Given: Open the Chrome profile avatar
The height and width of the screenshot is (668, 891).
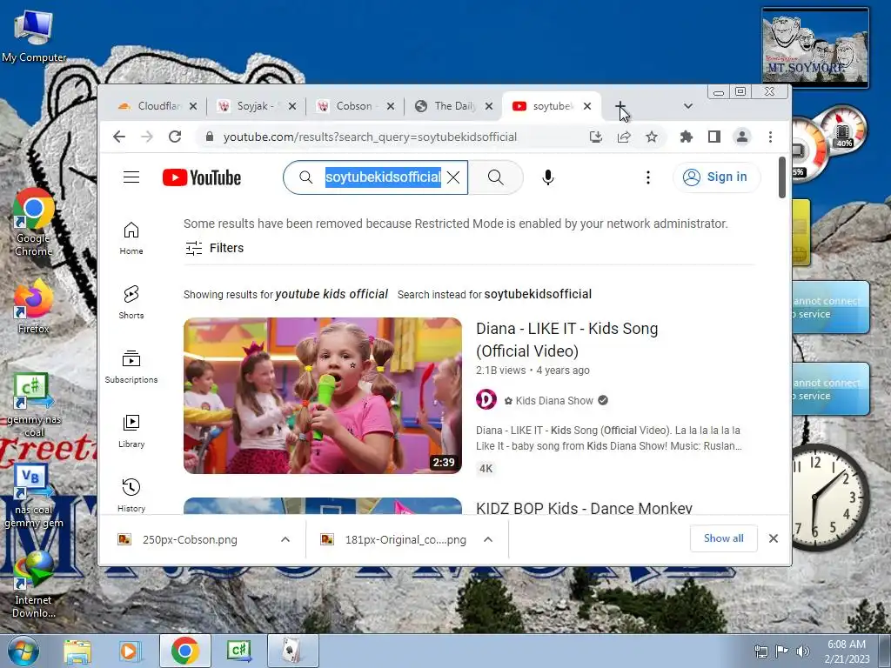Looking at the screenshot, I should pos(742,137).
